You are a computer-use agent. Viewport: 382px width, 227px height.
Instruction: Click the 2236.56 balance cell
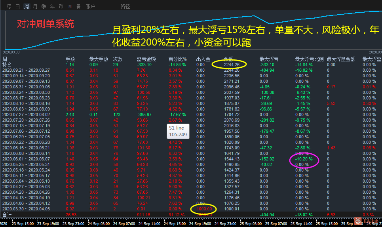point(232,76)
